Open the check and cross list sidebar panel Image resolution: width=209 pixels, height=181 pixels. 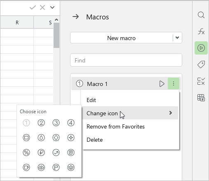201,81
